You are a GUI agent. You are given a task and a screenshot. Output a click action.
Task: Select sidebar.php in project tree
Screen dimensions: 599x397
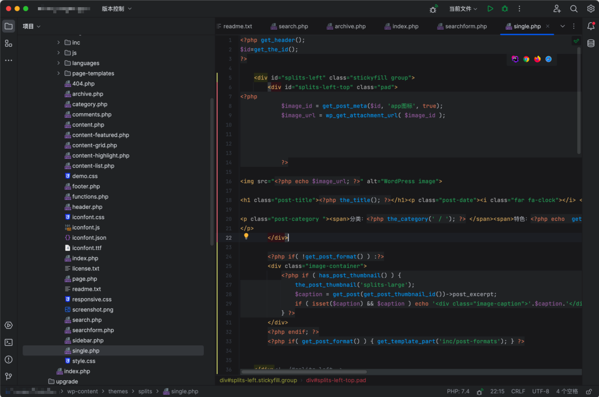(x=84, y=341)
